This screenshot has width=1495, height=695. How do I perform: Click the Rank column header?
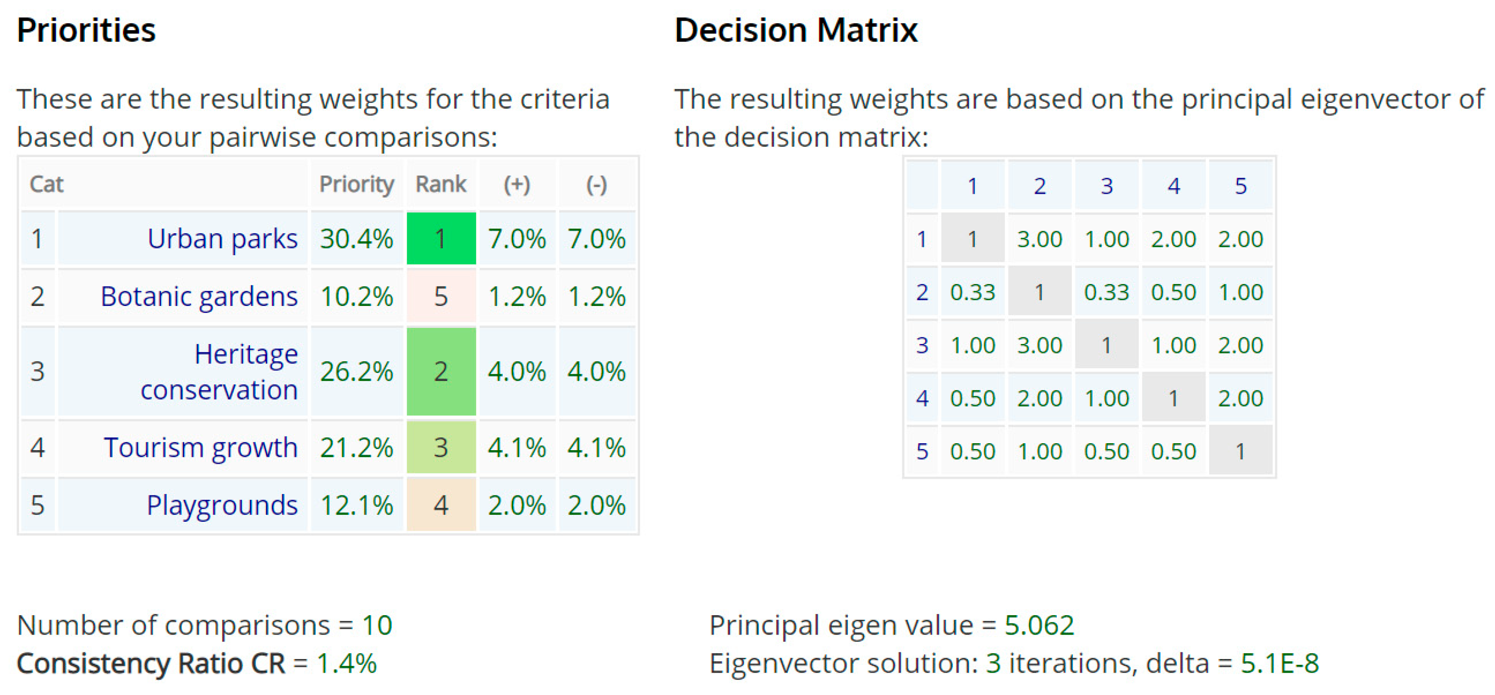point(441,184)
